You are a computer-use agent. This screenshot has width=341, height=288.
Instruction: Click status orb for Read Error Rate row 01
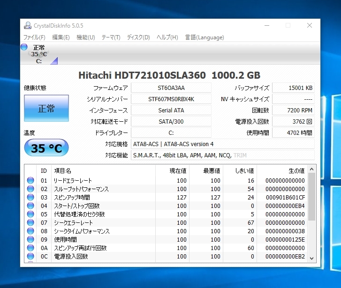point(30,180)
